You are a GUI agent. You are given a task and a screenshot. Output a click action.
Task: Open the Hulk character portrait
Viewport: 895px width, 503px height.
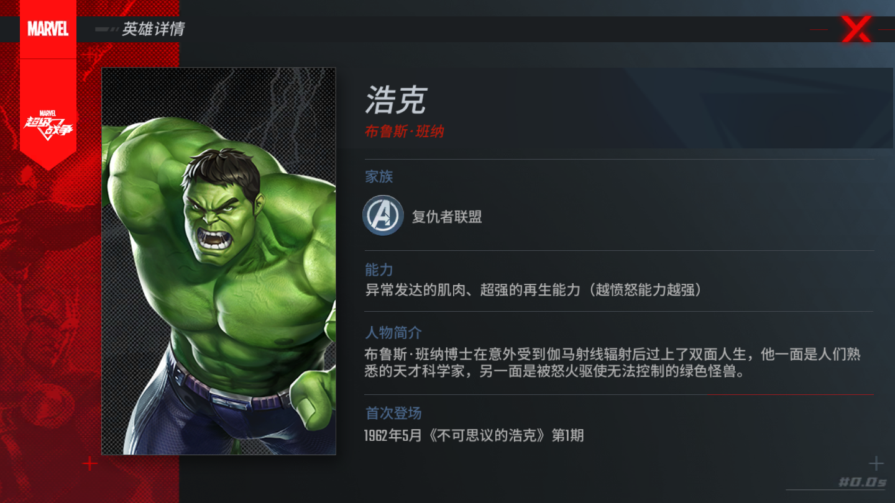[219, 261]
